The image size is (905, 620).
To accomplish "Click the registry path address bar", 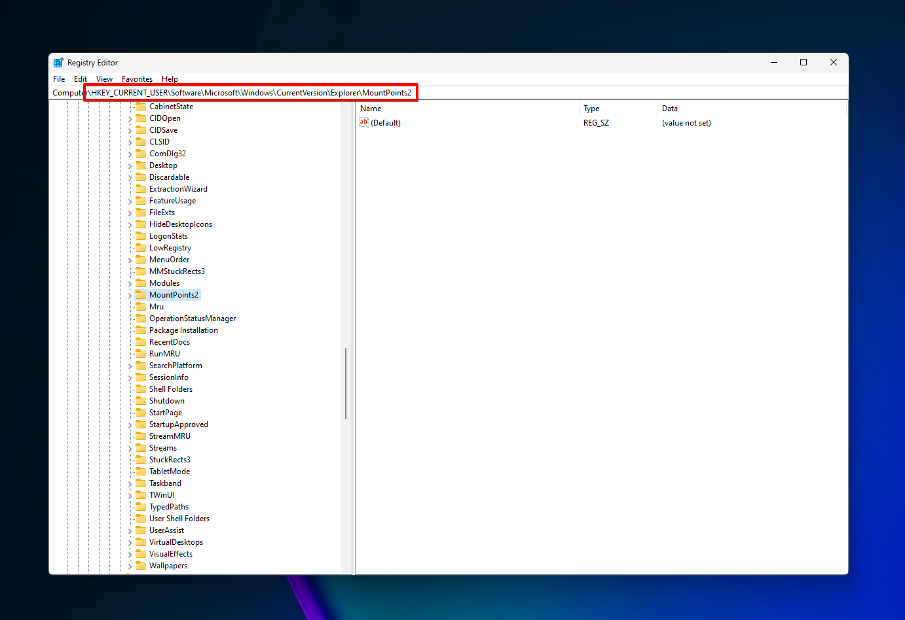I will (x=449, y=93).
